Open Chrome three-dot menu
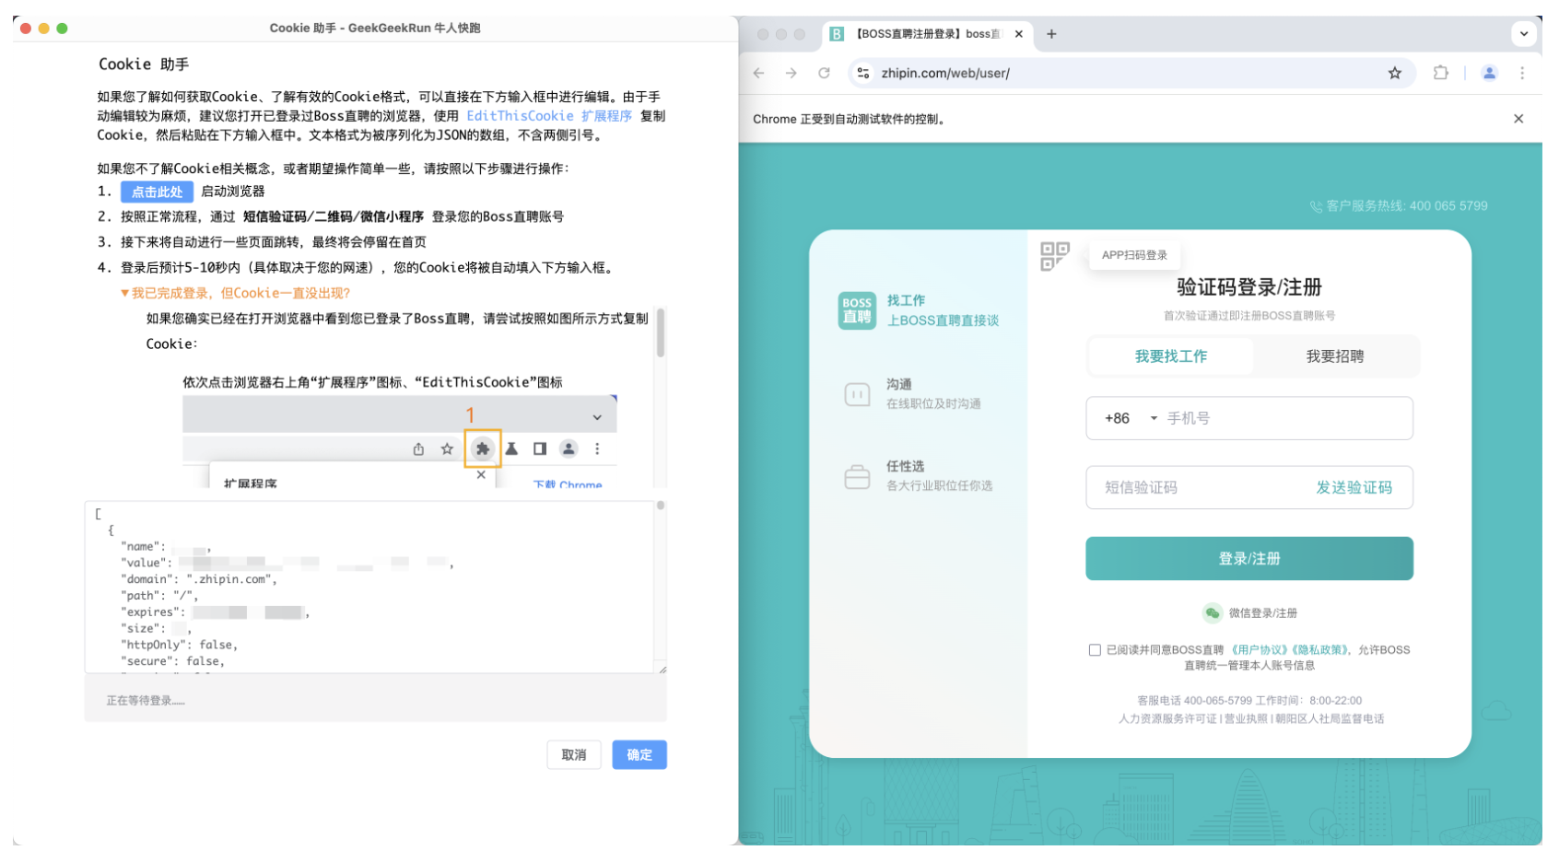 pos(1522,73)
